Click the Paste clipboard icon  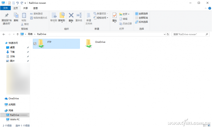(x=24, y=15)
